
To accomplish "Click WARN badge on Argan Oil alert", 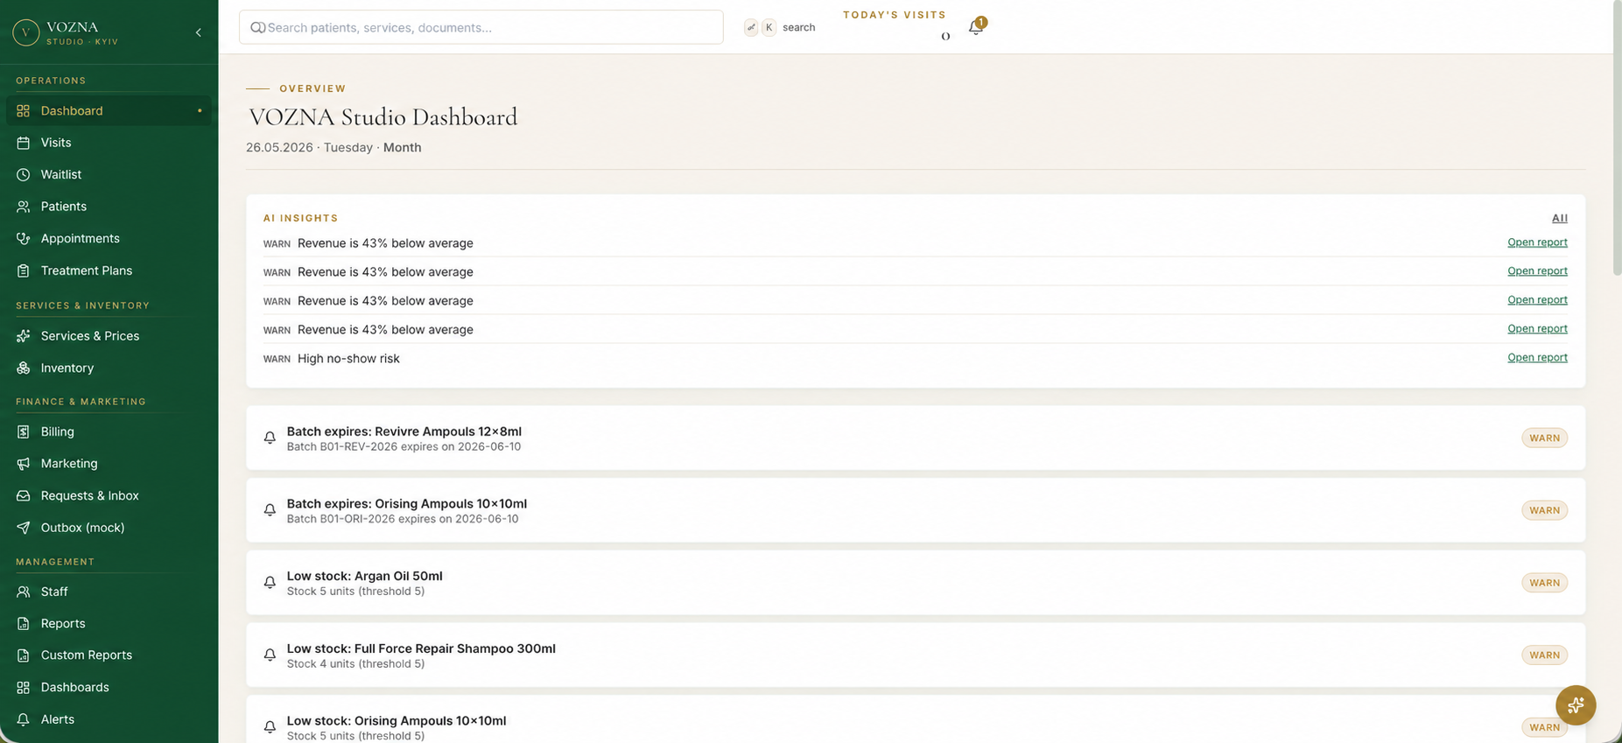I will 1544,583.
